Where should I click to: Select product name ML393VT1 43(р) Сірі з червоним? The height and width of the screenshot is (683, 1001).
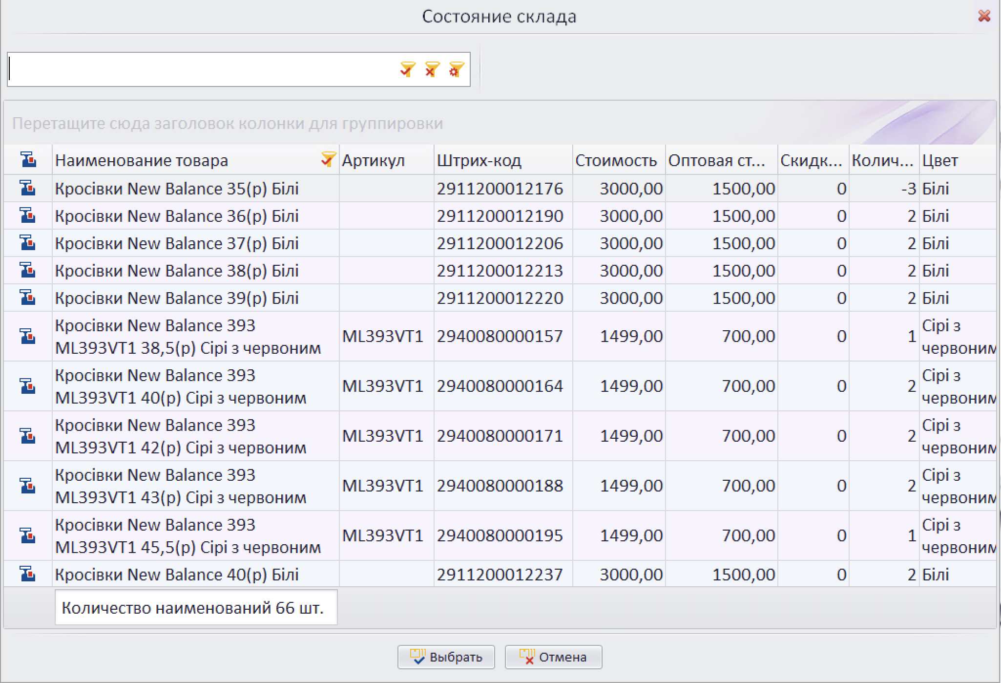point(181,486)
